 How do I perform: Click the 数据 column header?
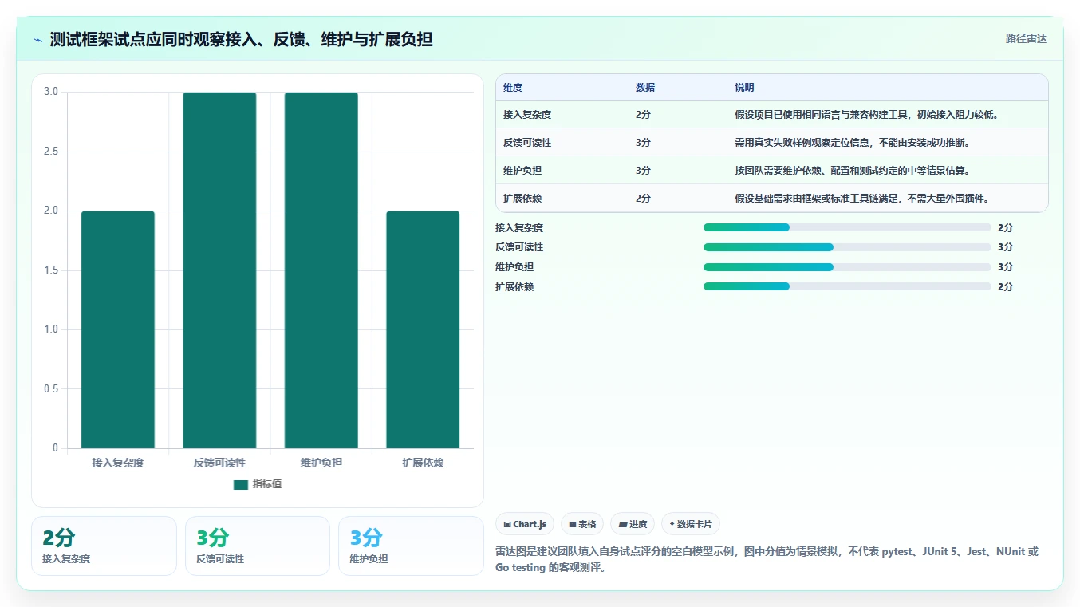pyautogui.click(x=645, y=88)
